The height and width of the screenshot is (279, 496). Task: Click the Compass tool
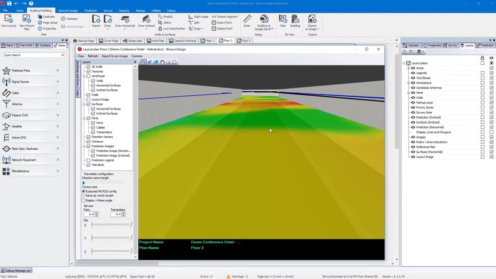pyautogui.click(x=69, y=19)
